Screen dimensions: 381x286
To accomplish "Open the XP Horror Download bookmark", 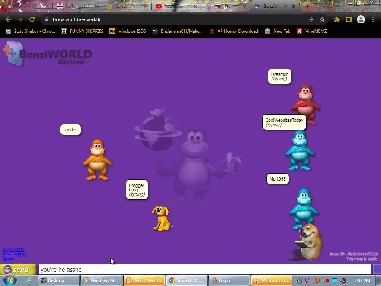I will tap(234, 31).
